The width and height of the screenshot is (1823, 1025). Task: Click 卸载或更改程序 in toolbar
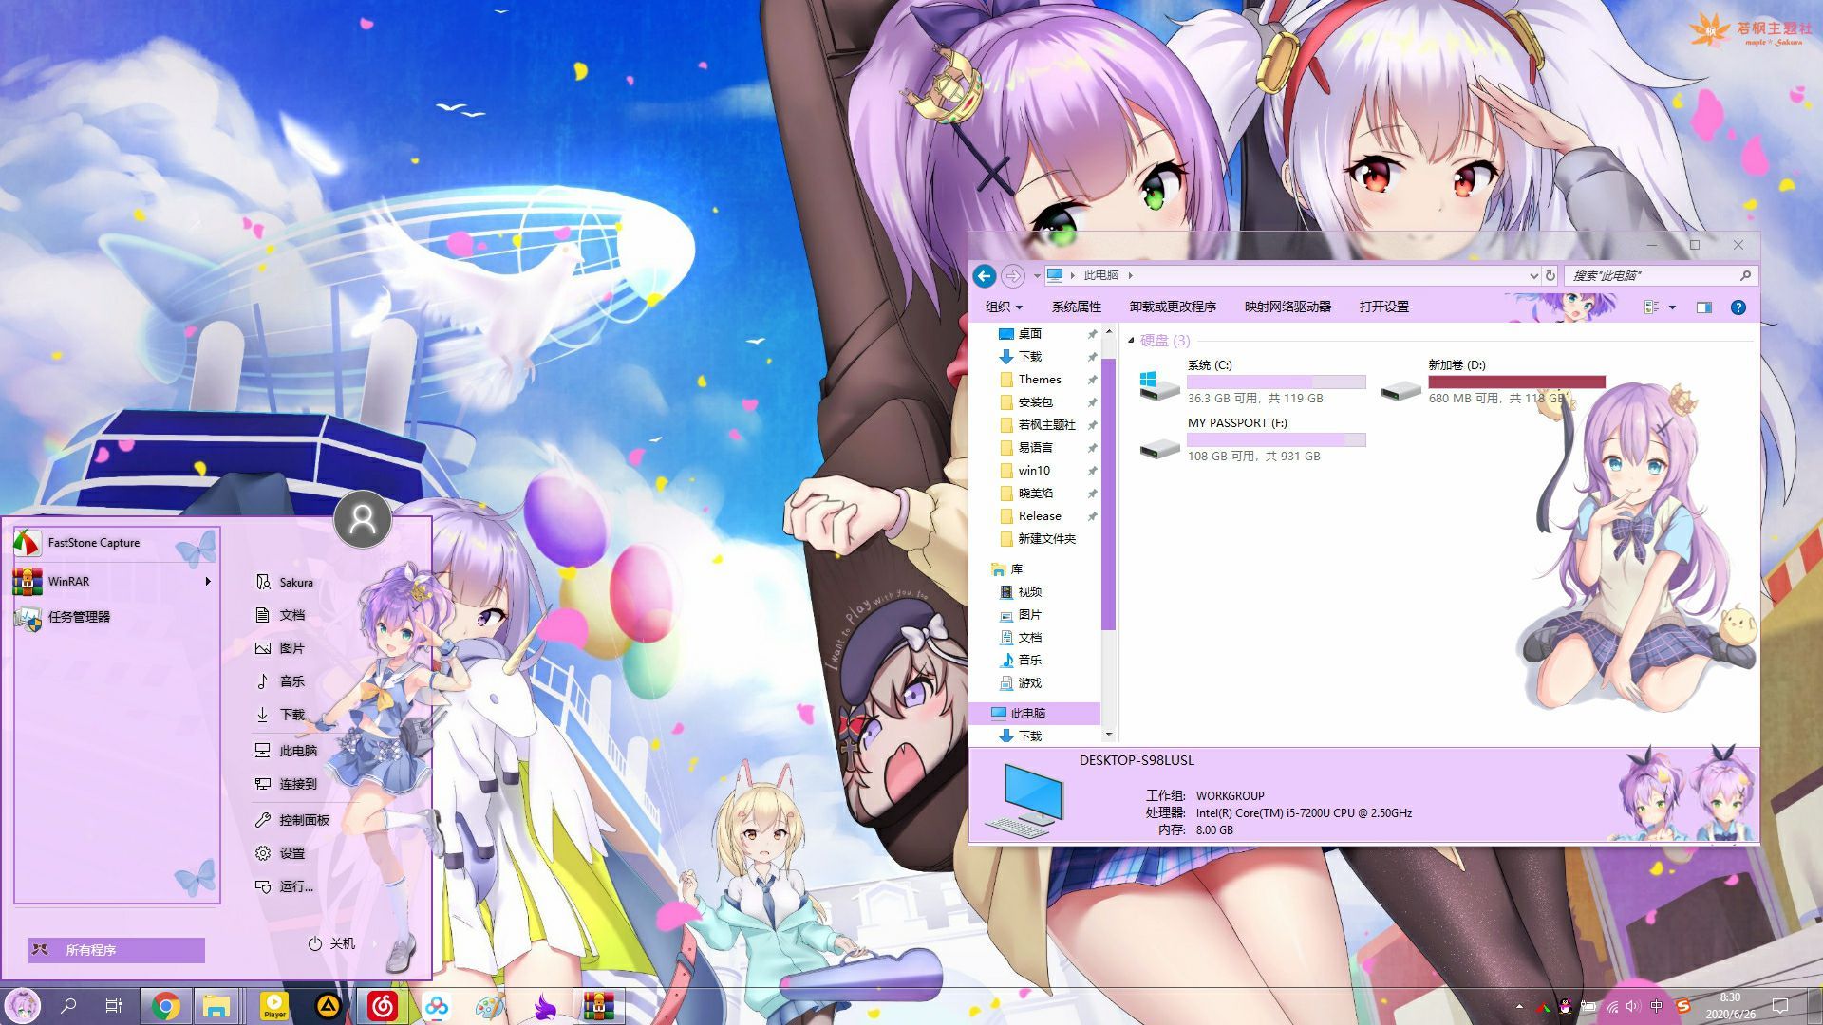click(x=1173, y=307)
